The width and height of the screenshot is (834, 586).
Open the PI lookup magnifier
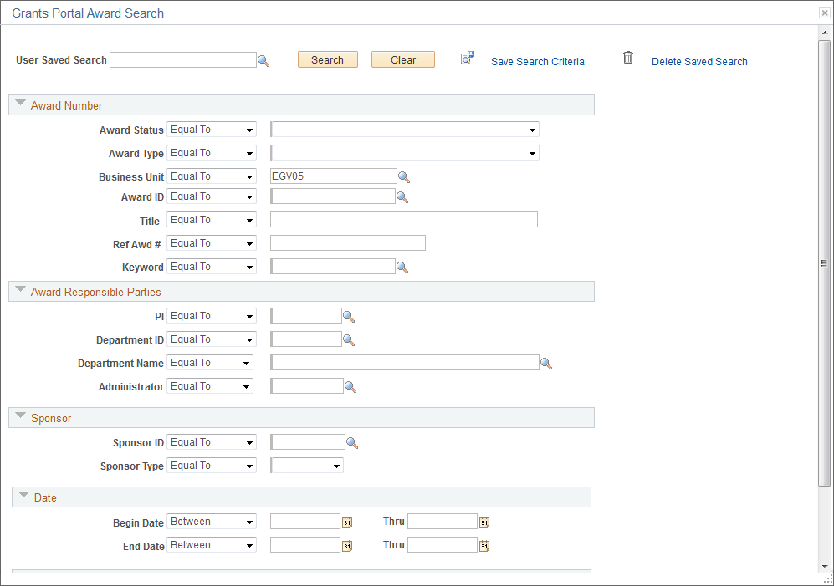pyautogui.click(x=349, y=316)
